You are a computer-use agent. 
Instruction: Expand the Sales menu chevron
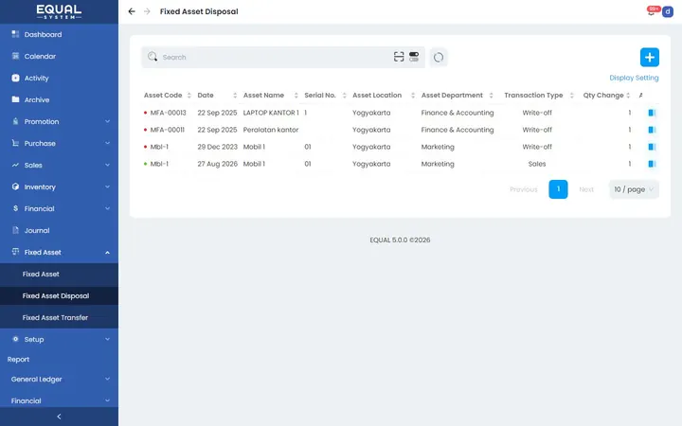[107, 165]
